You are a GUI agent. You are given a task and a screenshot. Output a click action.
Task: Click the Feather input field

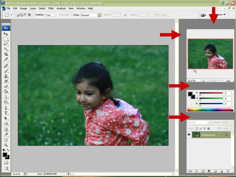click(49, 15)
